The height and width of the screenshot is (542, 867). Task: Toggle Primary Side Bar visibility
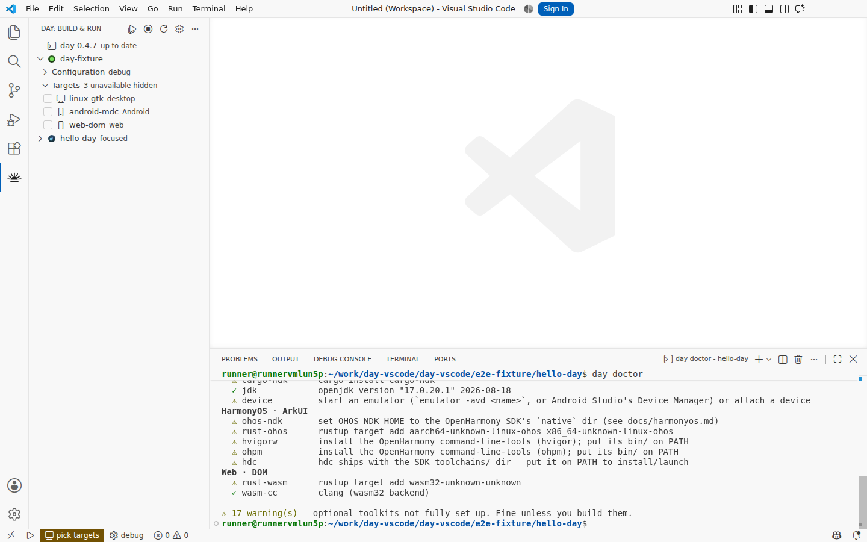[x=753, y=9]
